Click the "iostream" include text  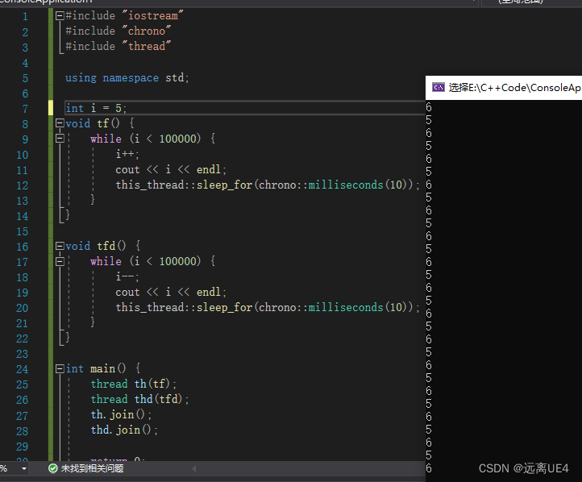pos(152,15)
